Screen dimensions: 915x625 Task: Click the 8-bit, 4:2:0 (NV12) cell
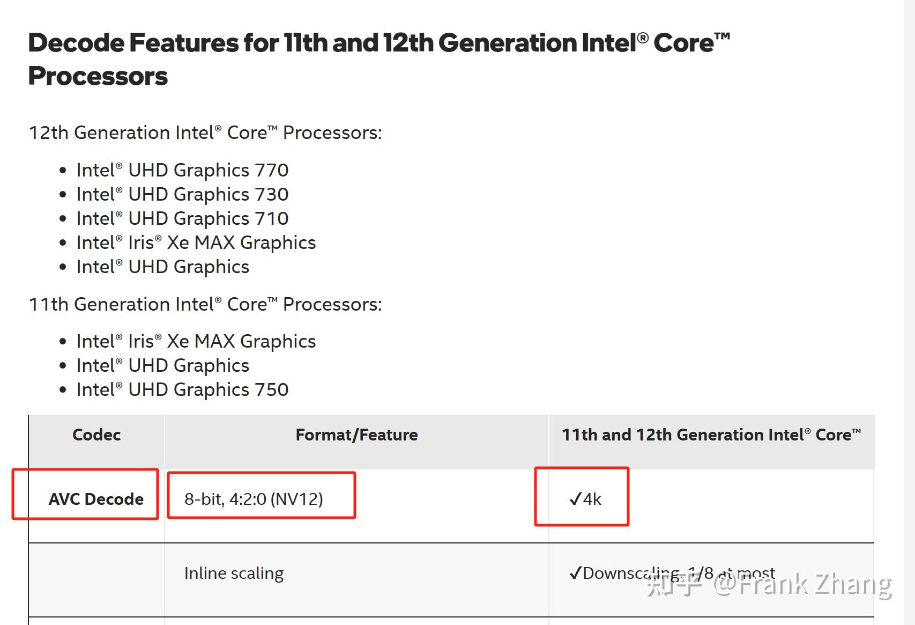point(254,499)
